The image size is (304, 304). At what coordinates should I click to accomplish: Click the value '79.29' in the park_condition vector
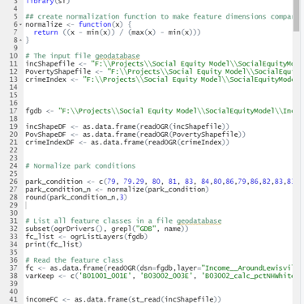pos(134,182)
